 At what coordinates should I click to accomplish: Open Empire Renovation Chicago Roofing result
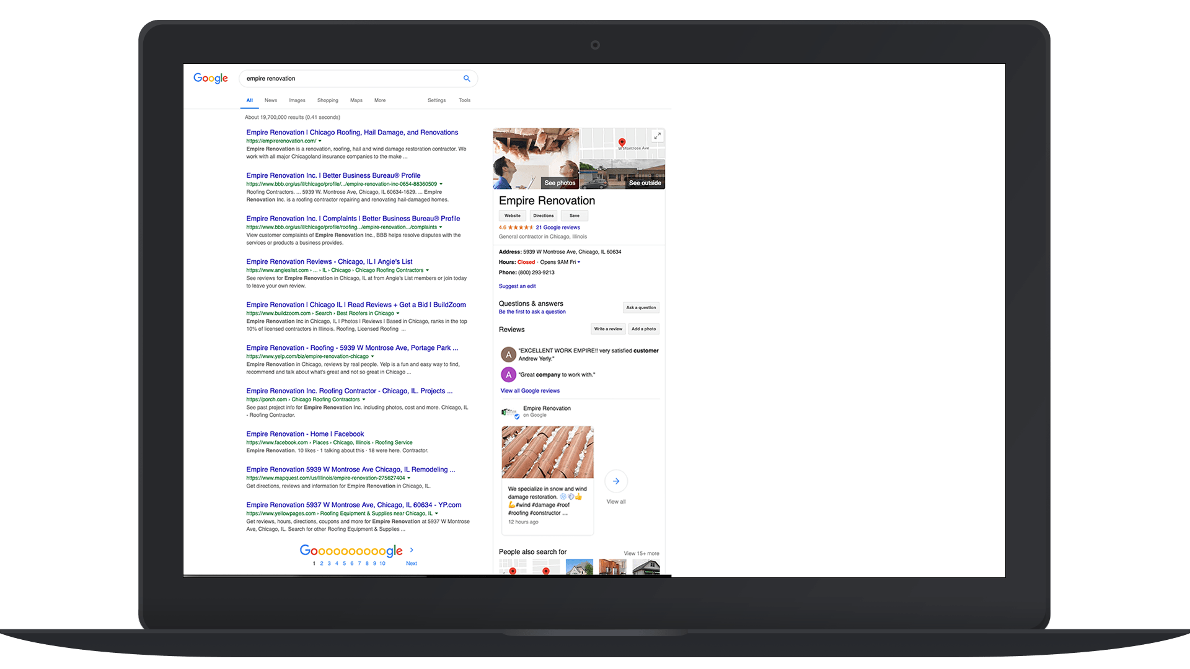point(352,133)
